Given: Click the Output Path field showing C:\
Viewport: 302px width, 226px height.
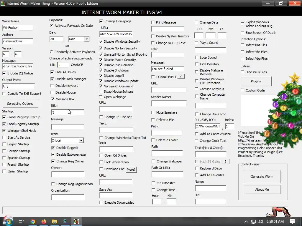Looking at the screenshot, I should 19,86.
